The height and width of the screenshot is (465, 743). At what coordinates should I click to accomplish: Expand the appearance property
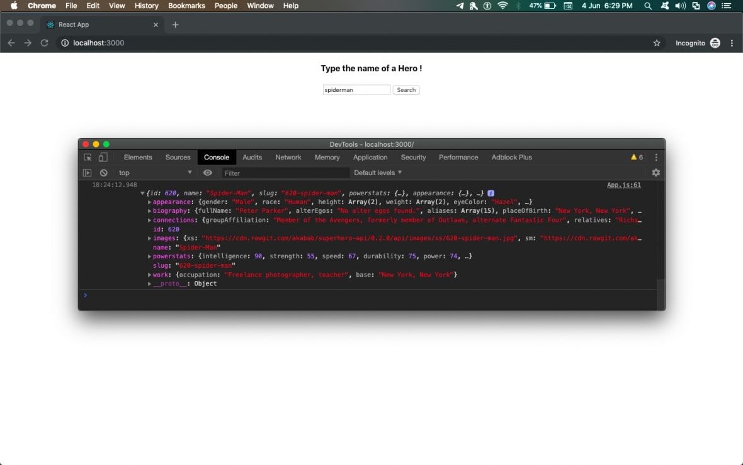tap(149, 202)
